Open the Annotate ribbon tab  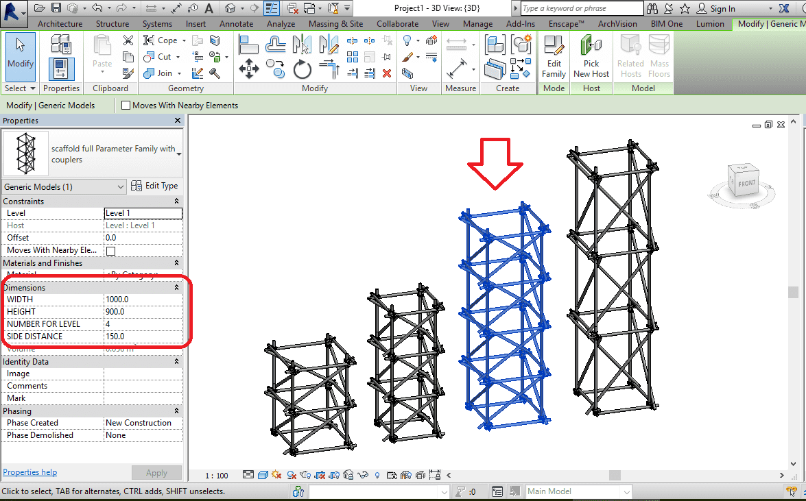point(235,24)
